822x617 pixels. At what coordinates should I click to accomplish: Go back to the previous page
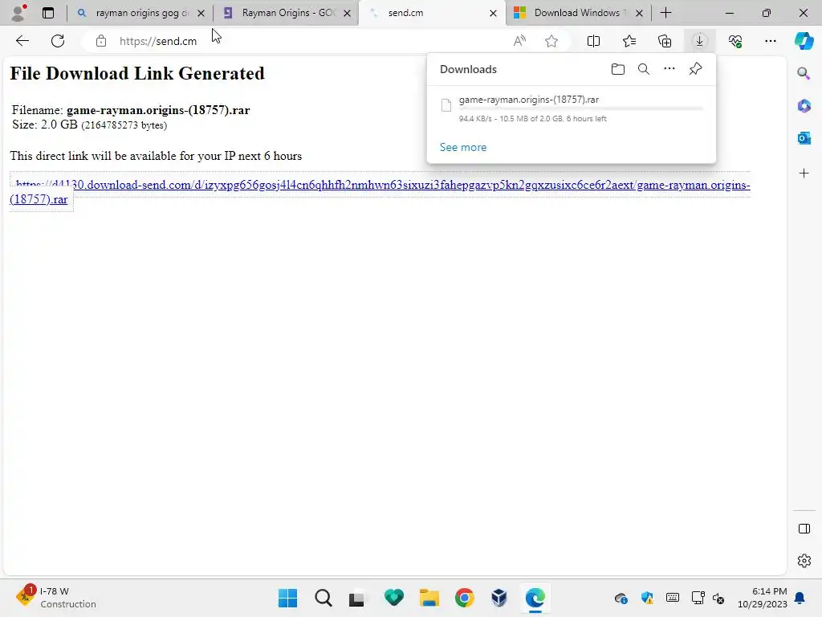pos(22,41)
